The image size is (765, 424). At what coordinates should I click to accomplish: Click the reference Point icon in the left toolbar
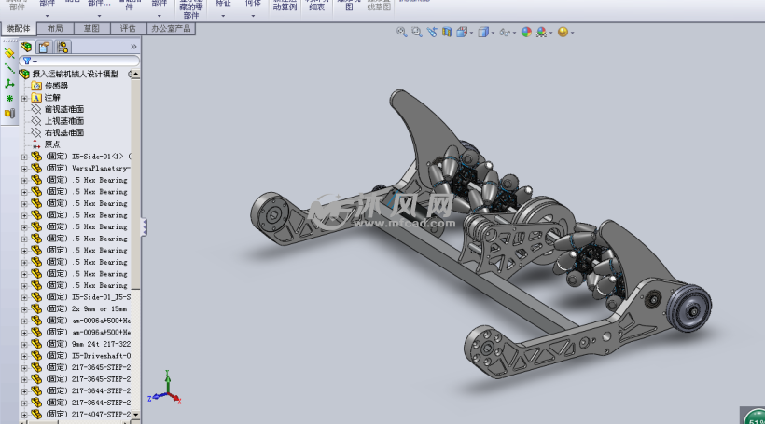[9, 99]
